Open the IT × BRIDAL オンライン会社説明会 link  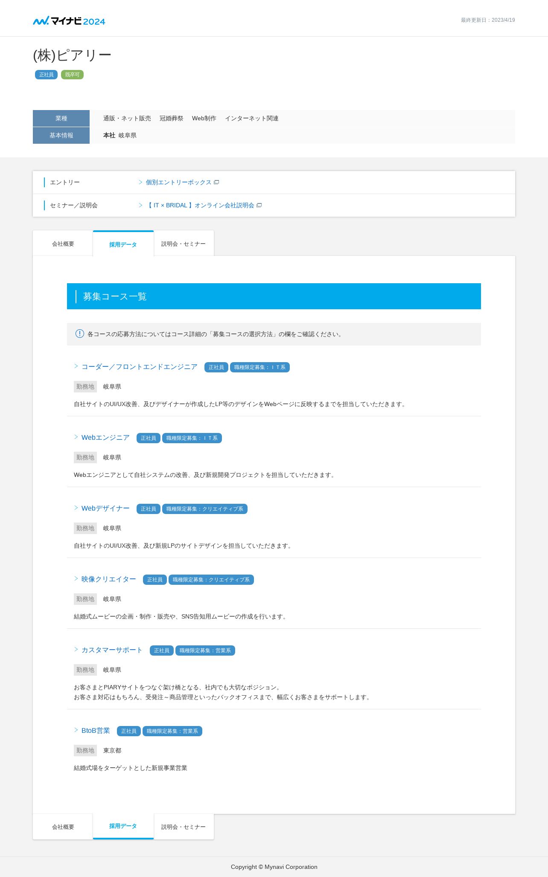pyautogui.click(x=200, y=205)
